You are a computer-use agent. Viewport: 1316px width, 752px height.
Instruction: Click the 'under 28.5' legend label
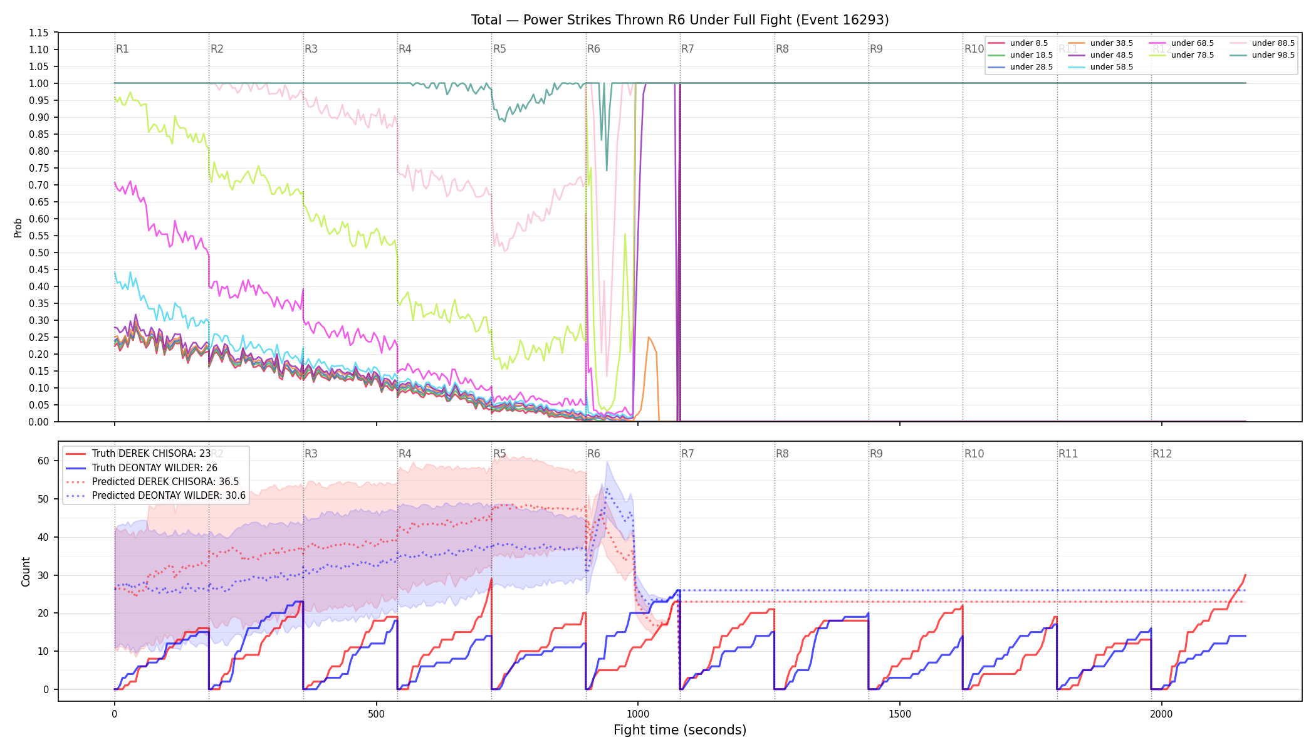(x=1031, y=67)
